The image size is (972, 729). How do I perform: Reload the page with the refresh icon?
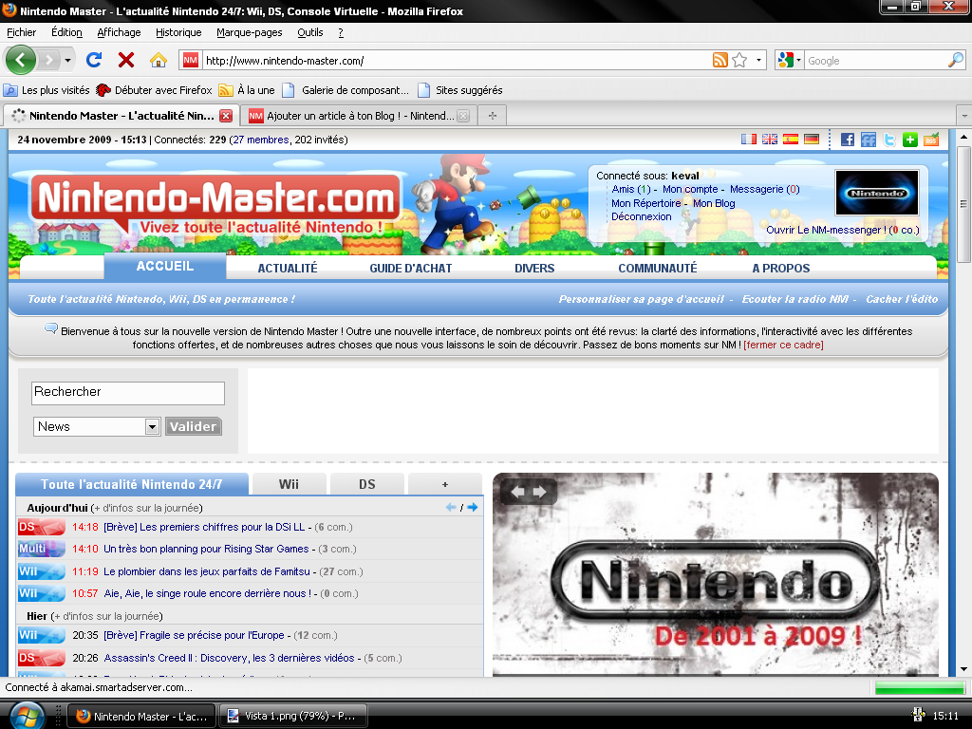click(x=94, y=60)
